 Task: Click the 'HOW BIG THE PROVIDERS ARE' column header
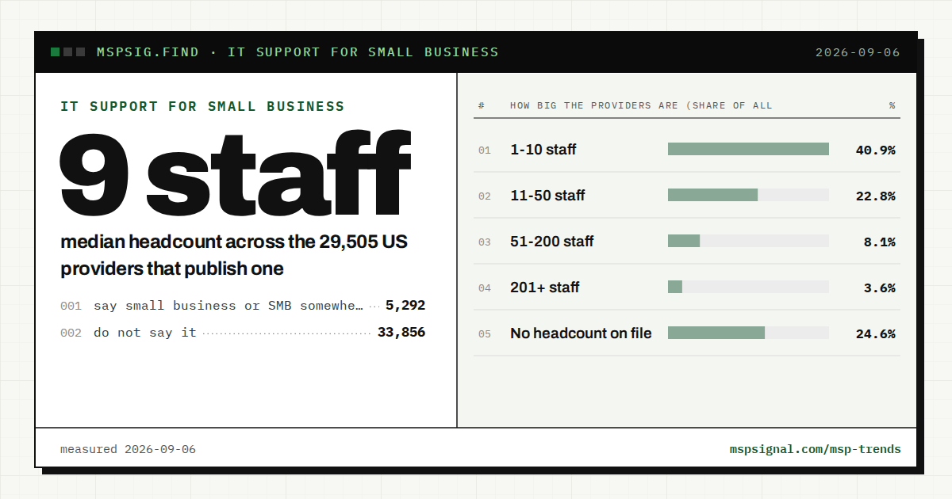[x=641, y=105]
